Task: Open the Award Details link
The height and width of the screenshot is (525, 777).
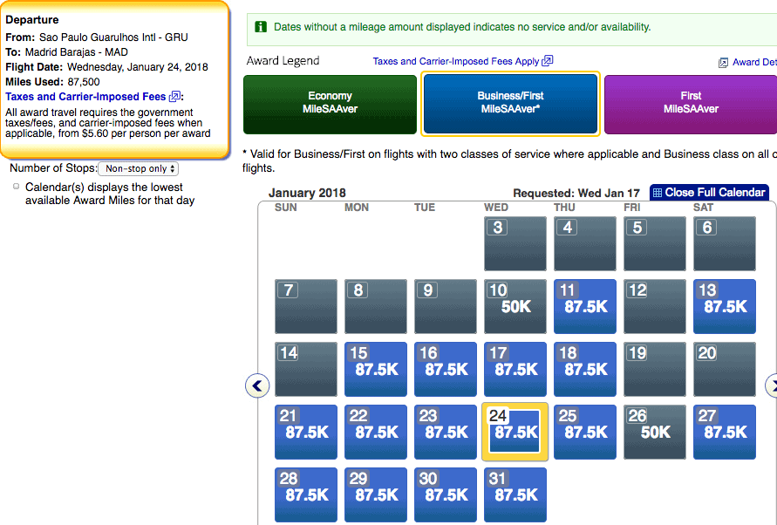Action: tap(754, 62)
